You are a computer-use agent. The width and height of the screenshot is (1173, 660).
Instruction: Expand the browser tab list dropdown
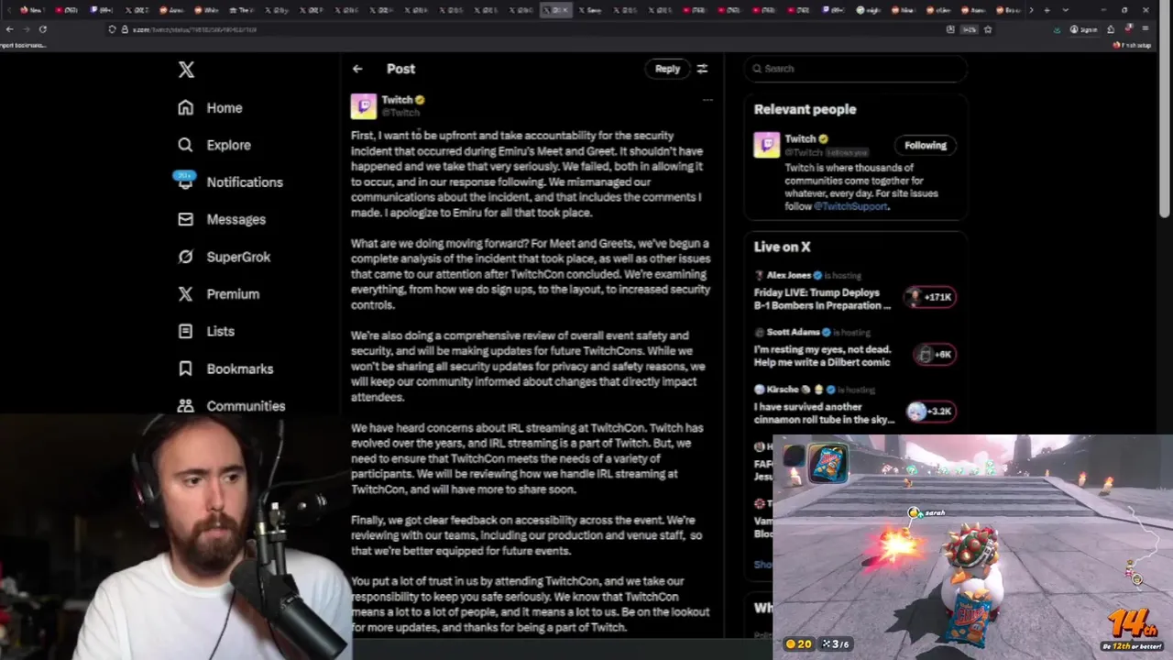pyautogui.click(x=1065, y=10)
